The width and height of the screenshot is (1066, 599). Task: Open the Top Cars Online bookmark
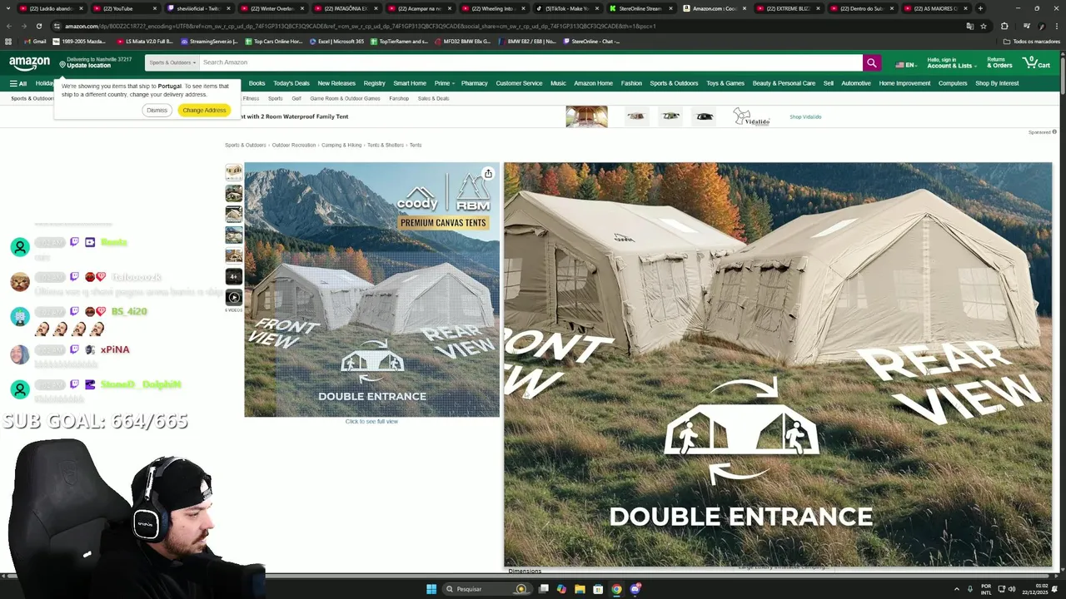tap(273, 41)
